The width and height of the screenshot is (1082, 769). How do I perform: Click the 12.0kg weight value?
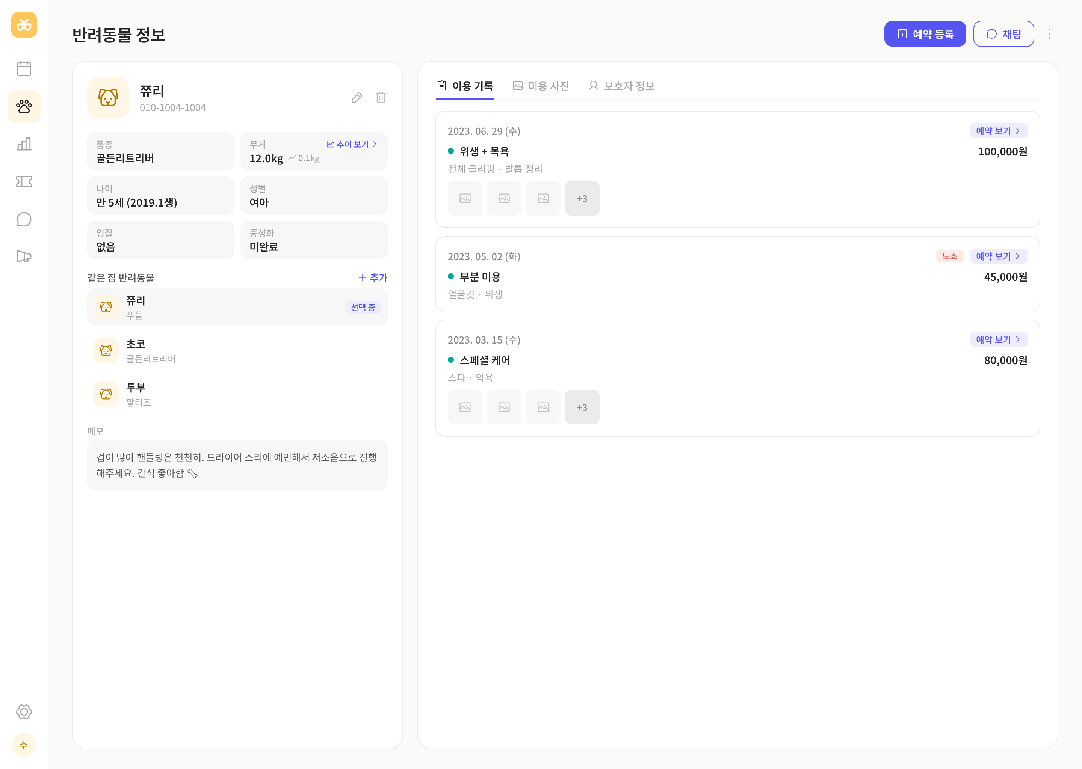coord(266,158)
